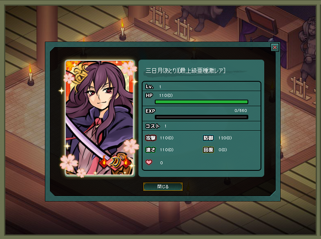Close the card dialog with the red X

coord(275,47)
